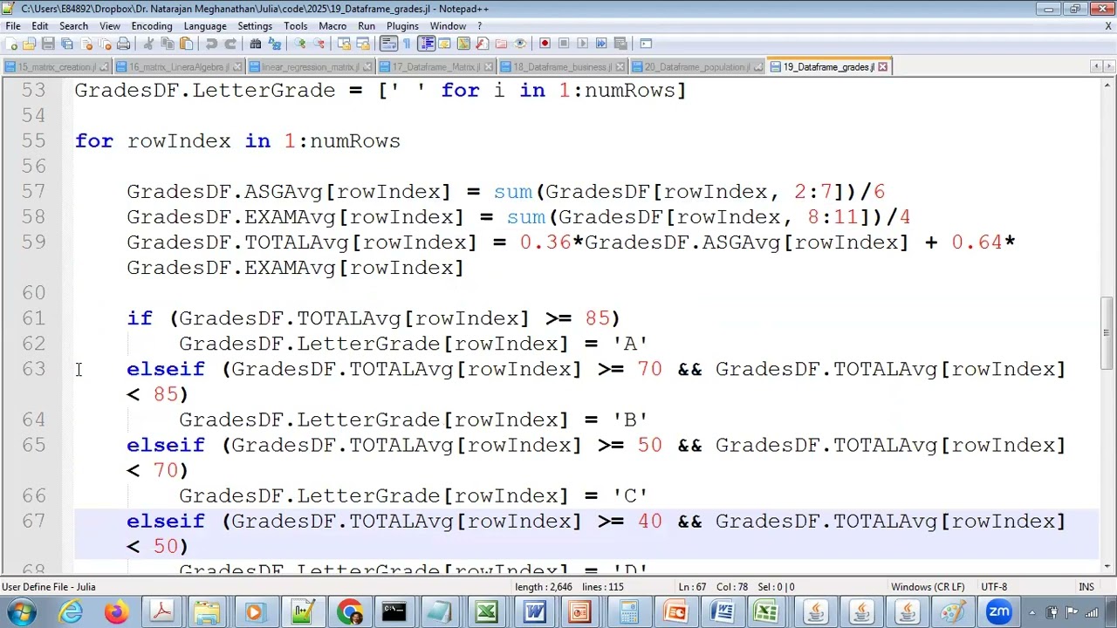This screenshot has height=628, width=1117.
Task: Click 'User Define File - Julia' status text
Action: click(x=49, y=587)
